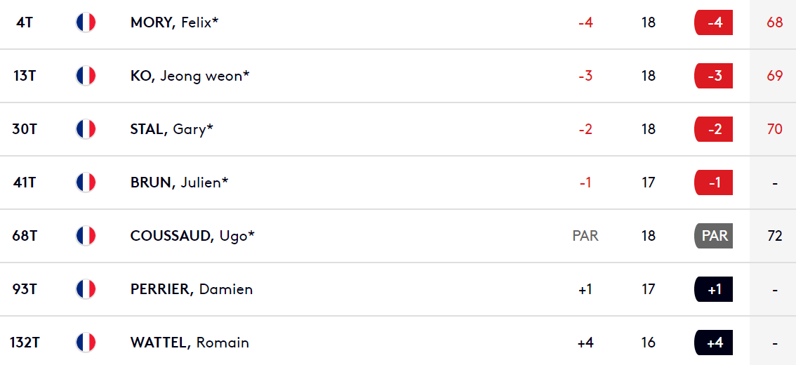Screen dimensions: 796x365
Task: Click the red -3 round score badge
Action: coord(713,76)
